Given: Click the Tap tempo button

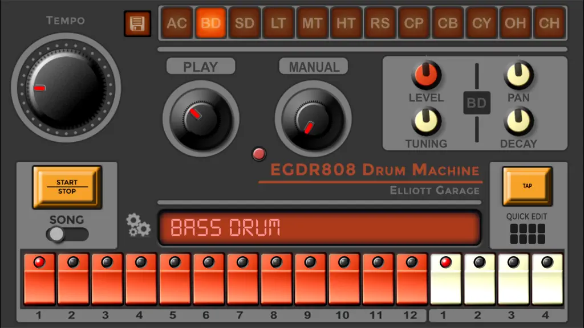Looking at the screenshot, I should (x=527, y=186).
